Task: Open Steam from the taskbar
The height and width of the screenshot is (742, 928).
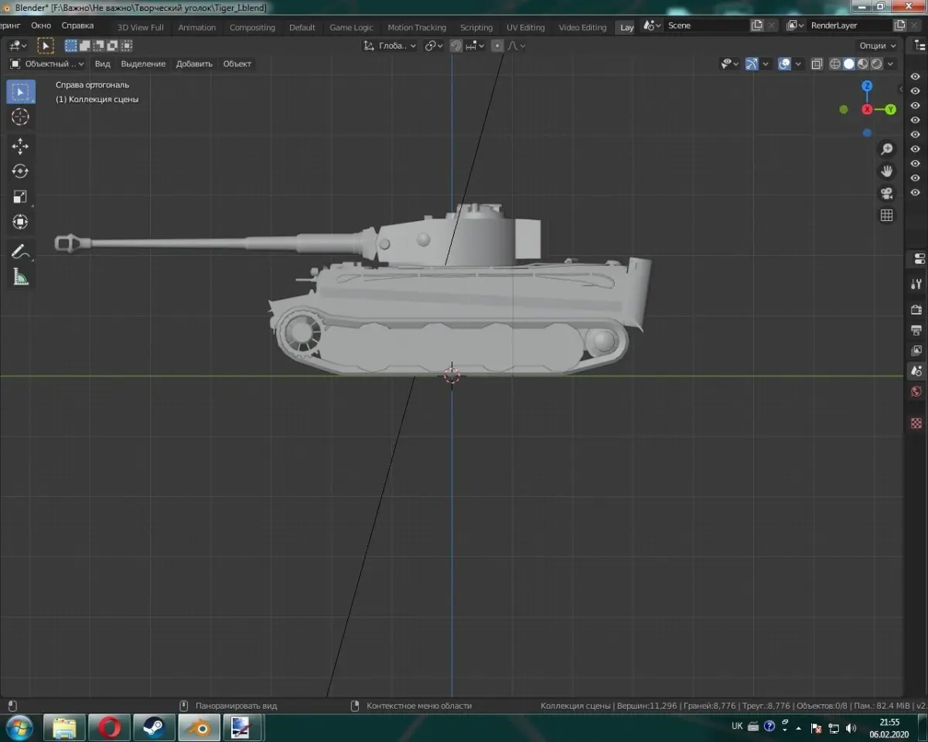Action: pos(154,727)
